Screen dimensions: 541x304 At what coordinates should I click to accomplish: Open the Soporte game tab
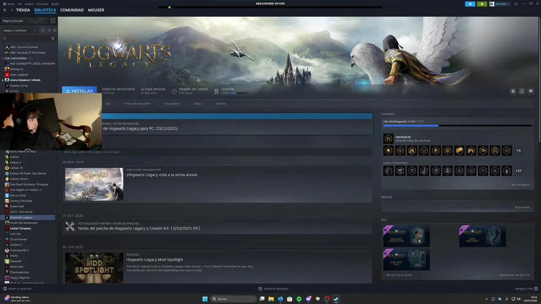[x=220, y=103]
